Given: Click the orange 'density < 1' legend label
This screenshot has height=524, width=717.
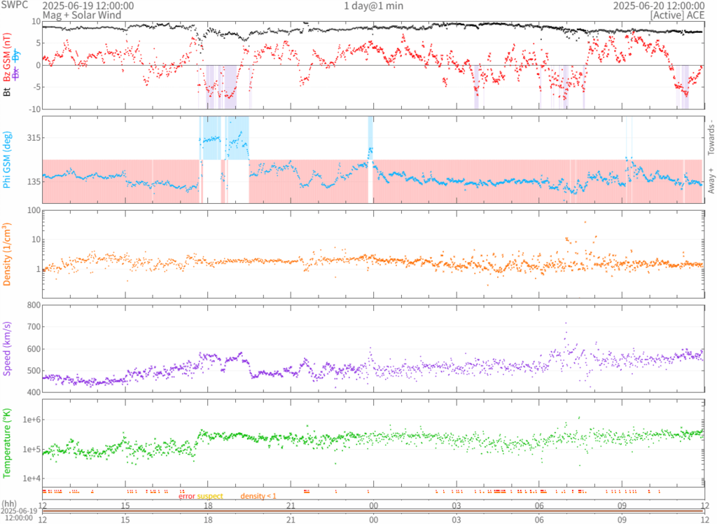Looking at the screenshot, I should click(259, 496).
